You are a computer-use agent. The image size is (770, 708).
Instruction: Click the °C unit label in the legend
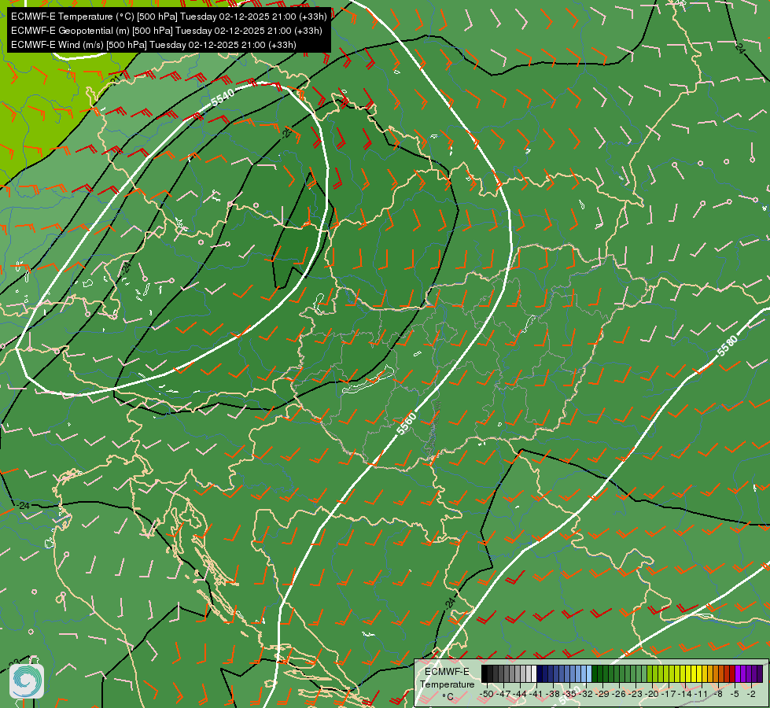click(448, 697)
